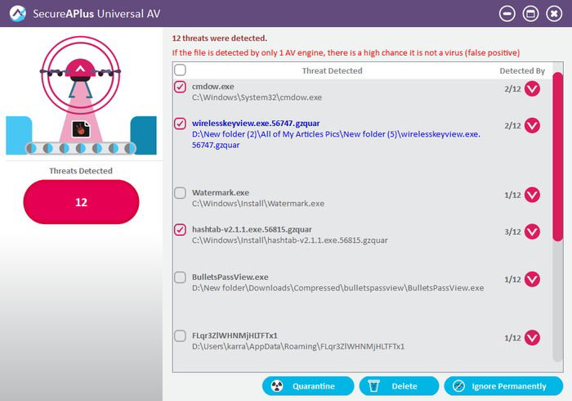Click the wirelesskeyview D:\New folder (2) path
572x401 pixels.
point(336,139)
